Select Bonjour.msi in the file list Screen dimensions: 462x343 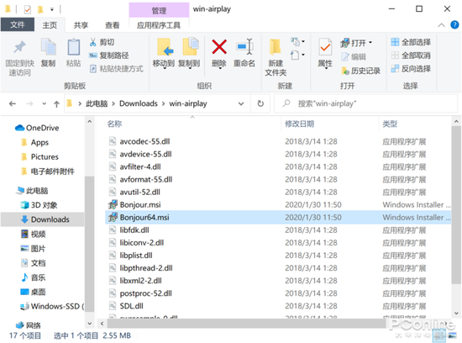click(x=140, y=204)
